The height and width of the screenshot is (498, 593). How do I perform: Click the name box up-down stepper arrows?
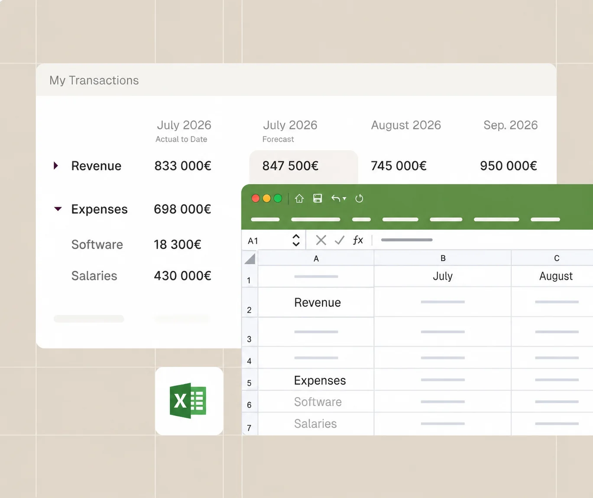tap(296, 240)
